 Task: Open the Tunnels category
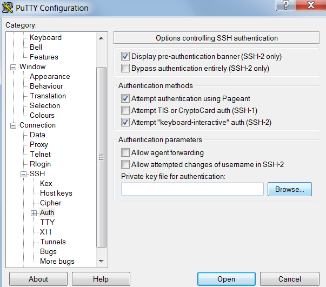coord(53,242)
